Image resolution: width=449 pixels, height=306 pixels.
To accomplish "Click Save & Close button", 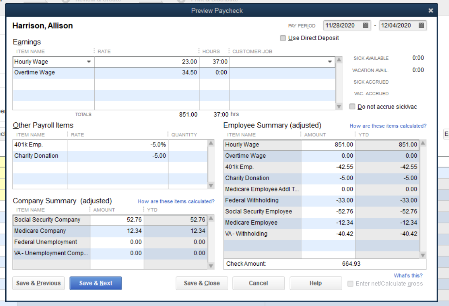I will [x=202, y=283].
